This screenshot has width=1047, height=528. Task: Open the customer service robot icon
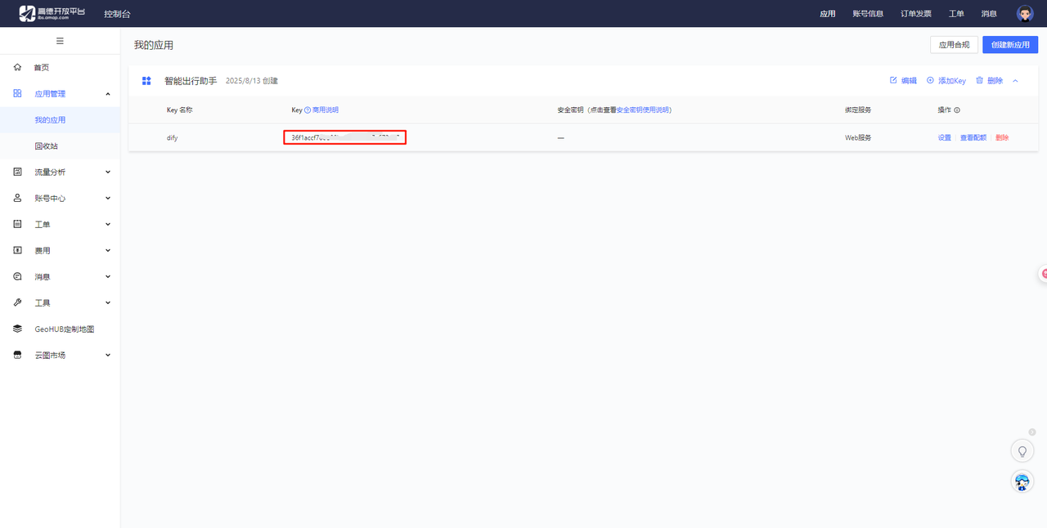click(1022, 481)
